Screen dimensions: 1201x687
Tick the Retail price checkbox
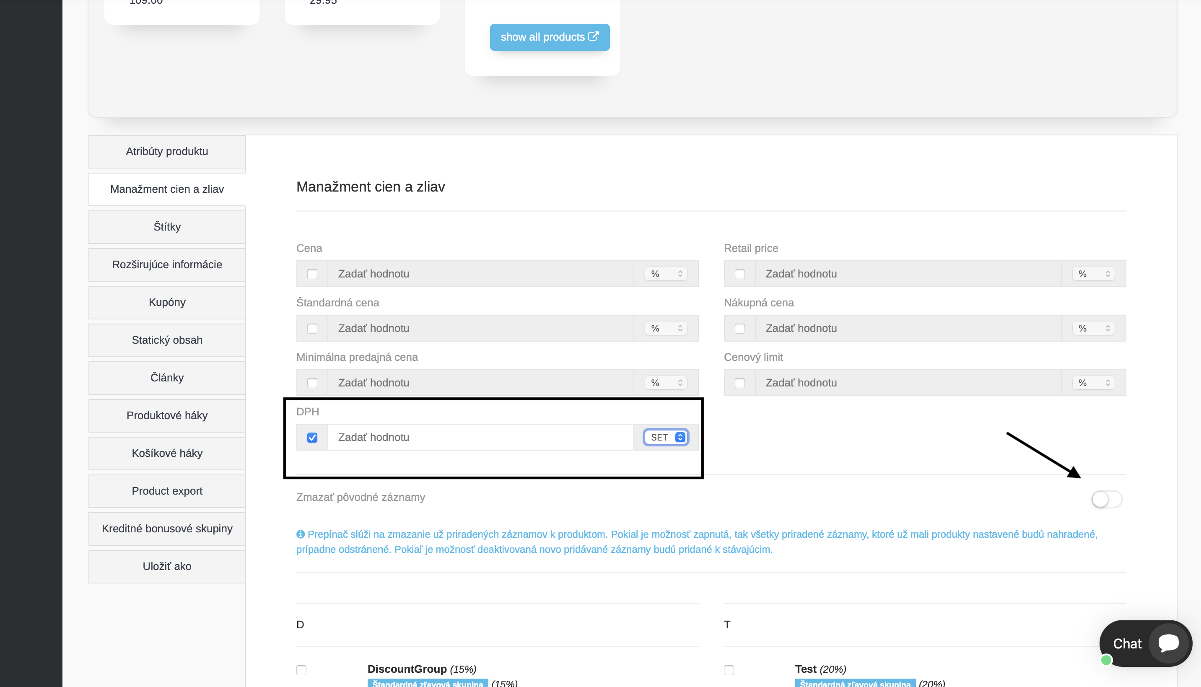pyautogui.click(x=739, y=274)
